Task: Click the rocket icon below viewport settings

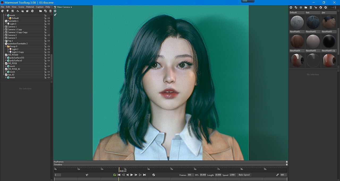Action: [x=55, y=15]
